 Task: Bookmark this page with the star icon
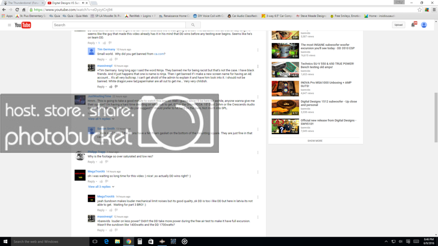pyautogui.click(x=420, y=9)
